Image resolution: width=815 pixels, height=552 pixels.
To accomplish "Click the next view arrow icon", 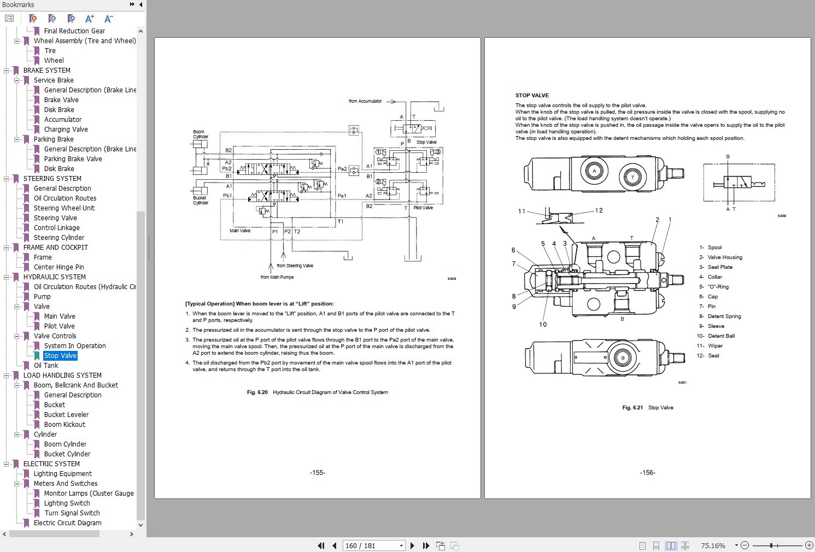I will 454,545.
